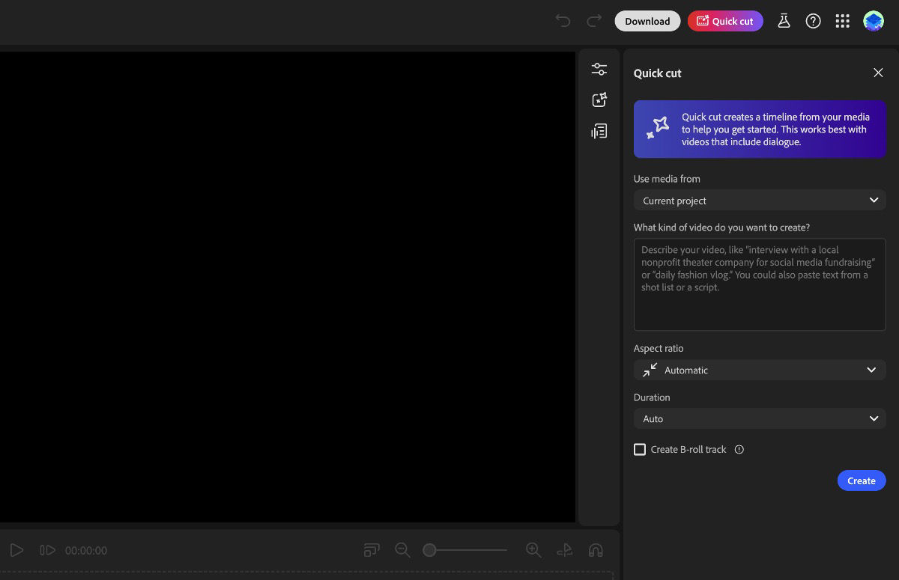Open the Help question mark icon
899x580 pixels.
pyautogui.click(x=814, y=21)
